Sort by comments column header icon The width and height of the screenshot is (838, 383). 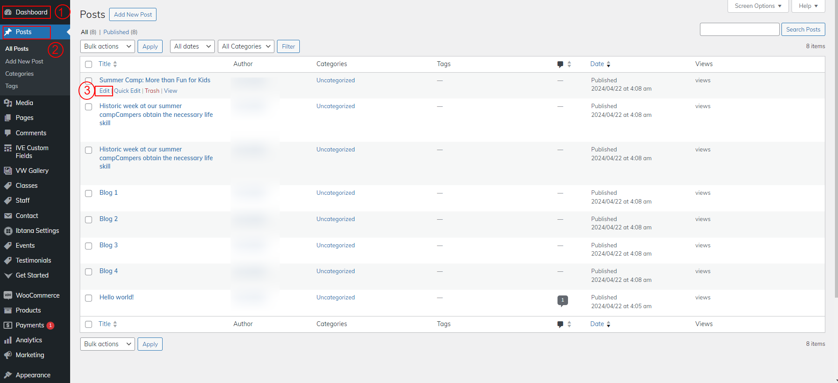[x=560, y=64]
